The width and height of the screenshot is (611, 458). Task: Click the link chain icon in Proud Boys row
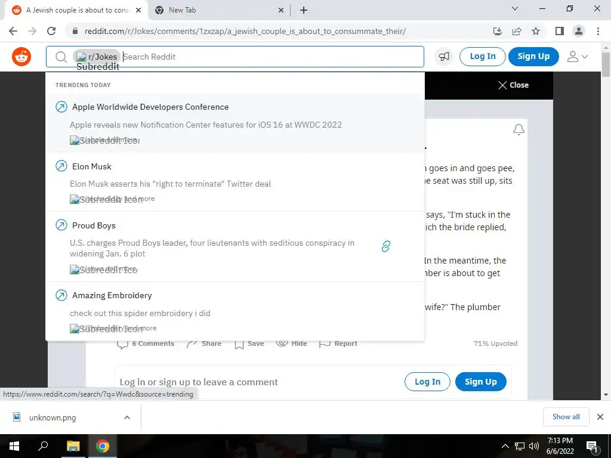(x=385, y=246)
